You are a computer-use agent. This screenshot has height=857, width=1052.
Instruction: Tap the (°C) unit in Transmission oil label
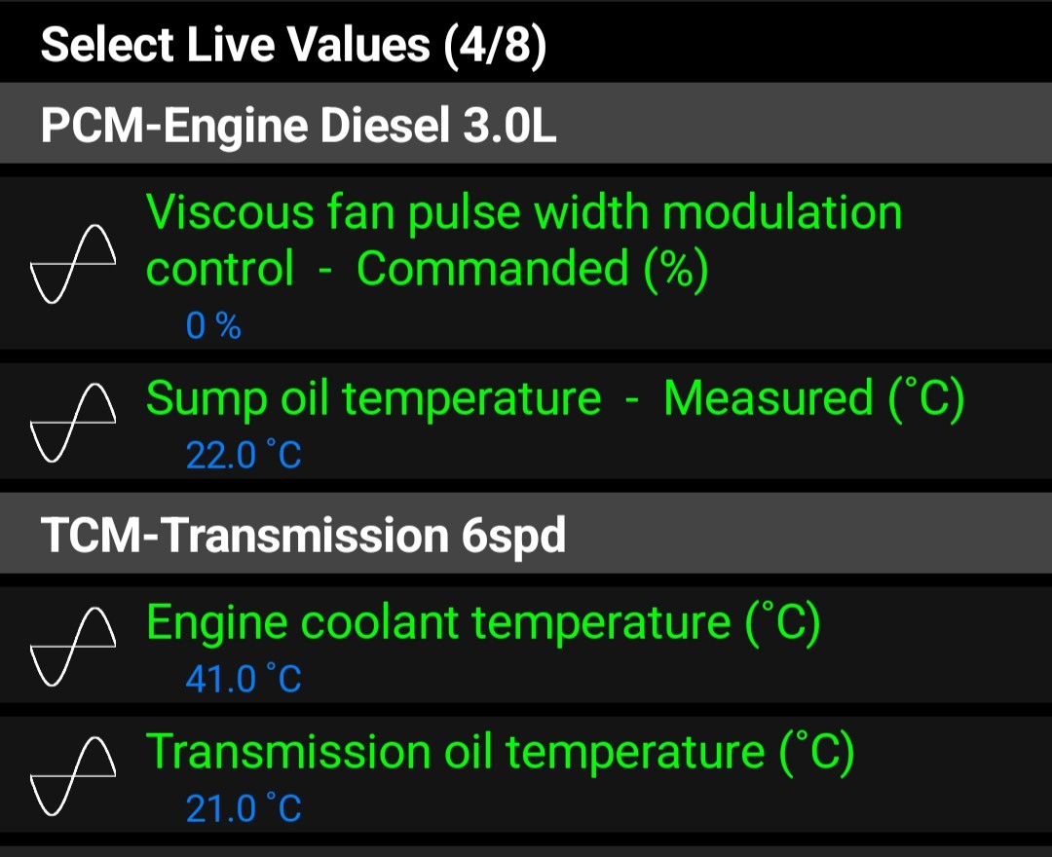point(816,753)
